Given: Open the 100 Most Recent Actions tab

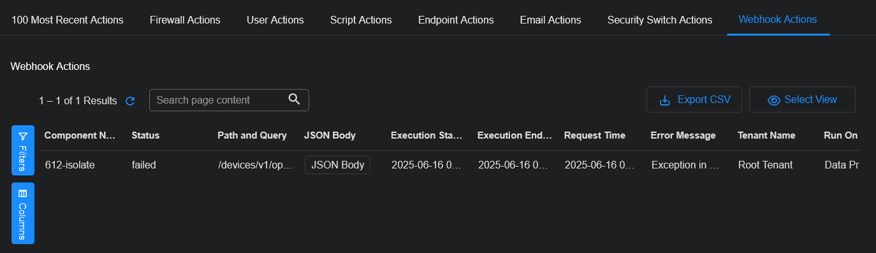Looking at the screenshot, I should coord(68,20).
